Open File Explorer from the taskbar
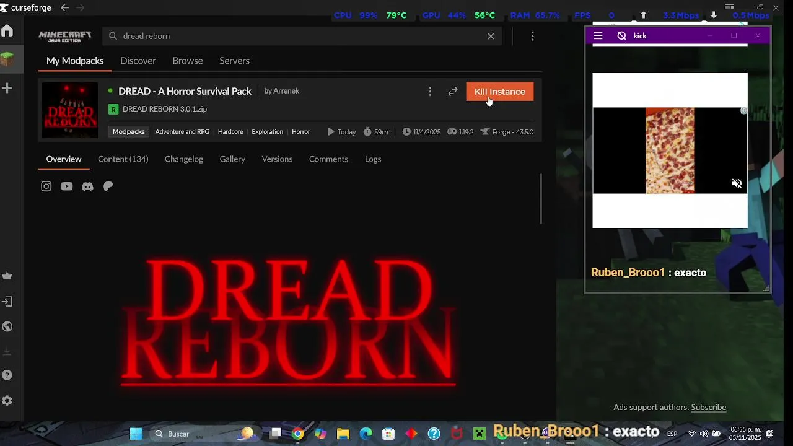Screen dimensions: 793x446 click(343, 434)
